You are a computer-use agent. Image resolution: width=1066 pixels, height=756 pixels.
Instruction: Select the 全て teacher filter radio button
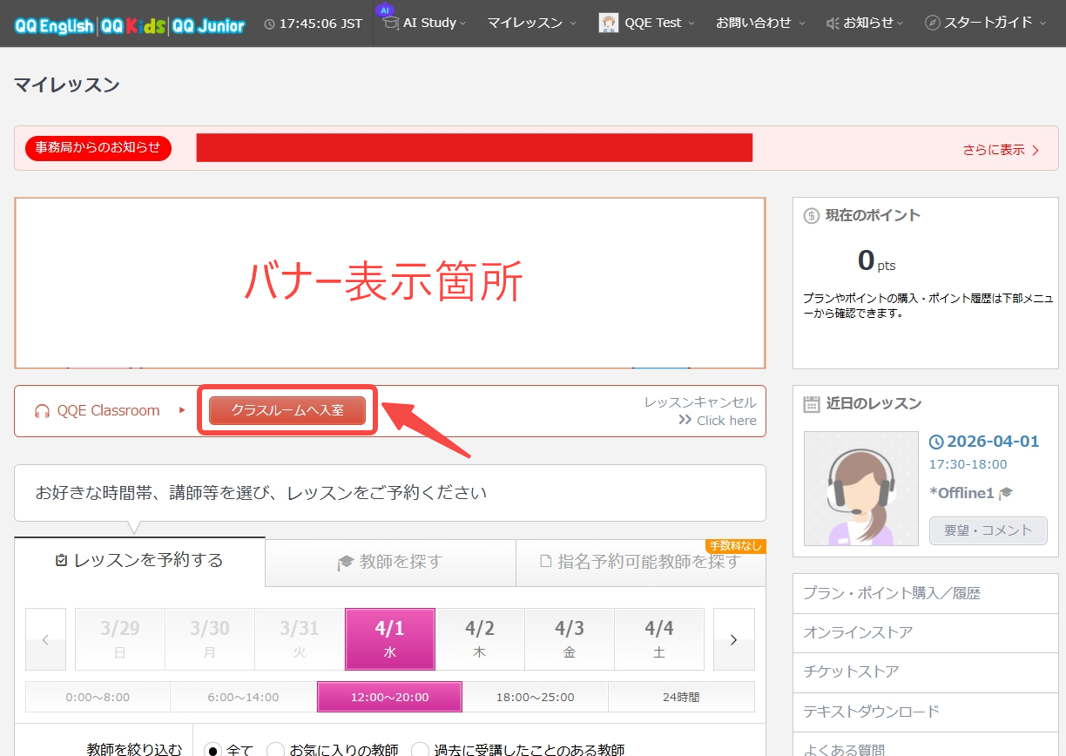213,750
